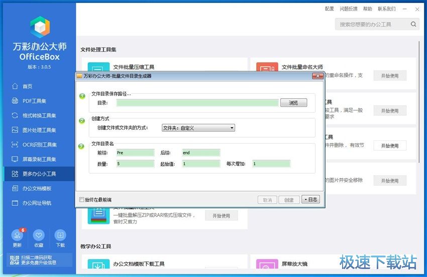
Task: Focus the 搜索您想要的办公工具 search field
Action: tap(373, 25)
